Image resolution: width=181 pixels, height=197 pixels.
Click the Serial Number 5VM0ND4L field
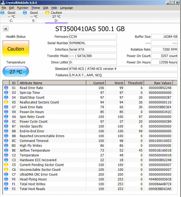click(x=93, y=43)
